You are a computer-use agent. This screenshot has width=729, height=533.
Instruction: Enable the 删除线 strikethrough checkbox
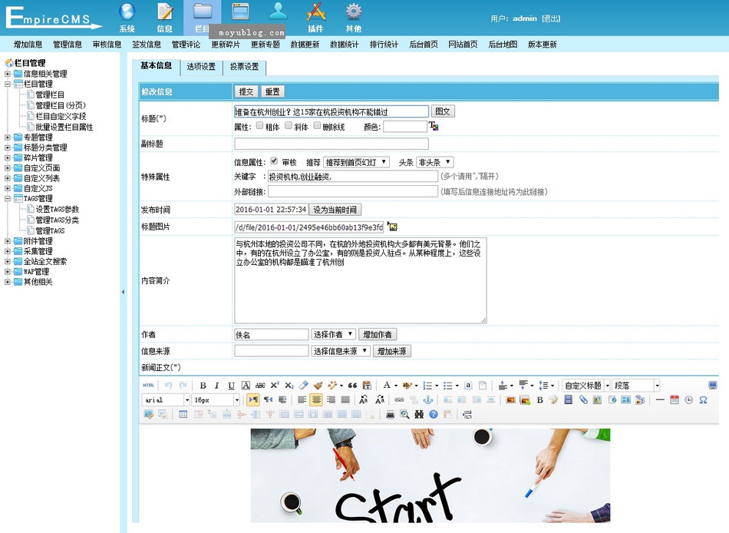(317, 126)
